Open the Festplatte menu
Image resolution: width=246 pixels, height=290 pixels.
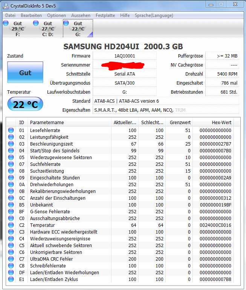coord(105,15)
